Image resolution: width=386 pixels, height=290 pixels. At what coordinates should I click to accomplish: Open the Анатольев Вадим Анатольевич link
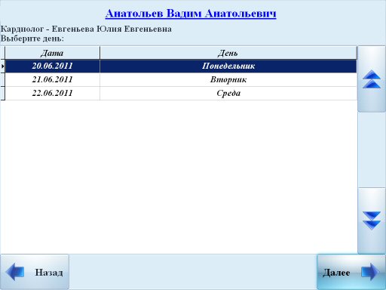pyautogui.click(x=191, y=14)
